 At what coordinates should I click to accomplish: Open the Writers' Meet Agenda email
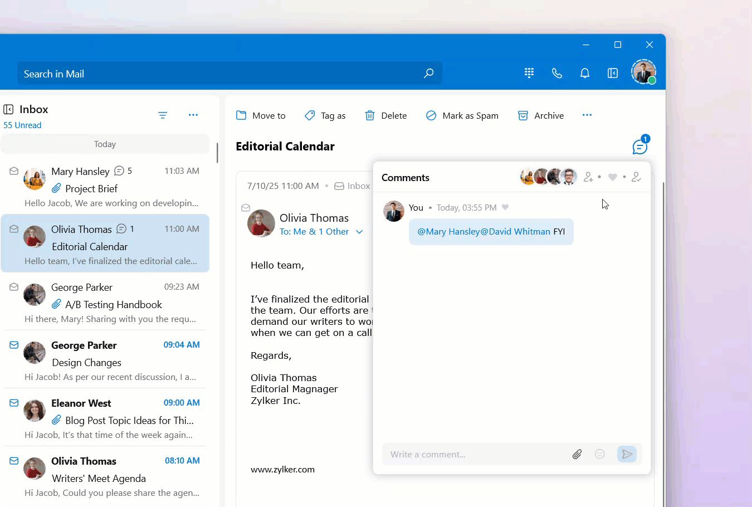click(105, 476)
